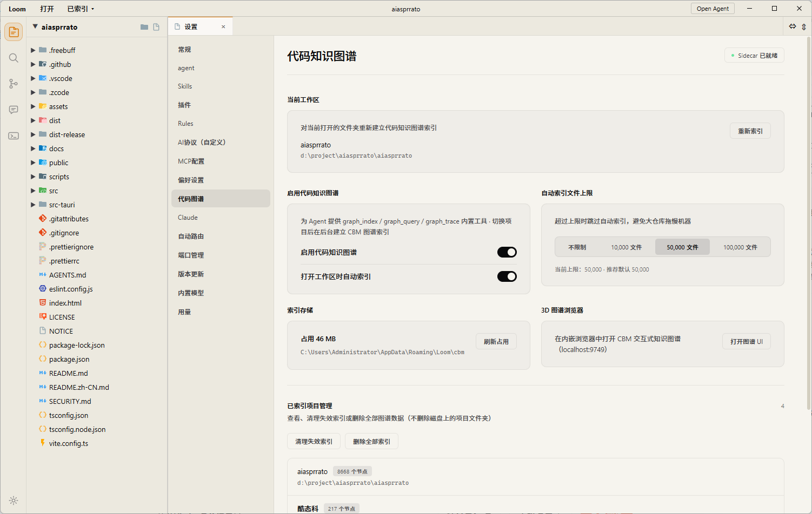This screenshot has height=514, width=812.
Task: Click the .gitattributes file icon
Action: (x=43, y=219)
